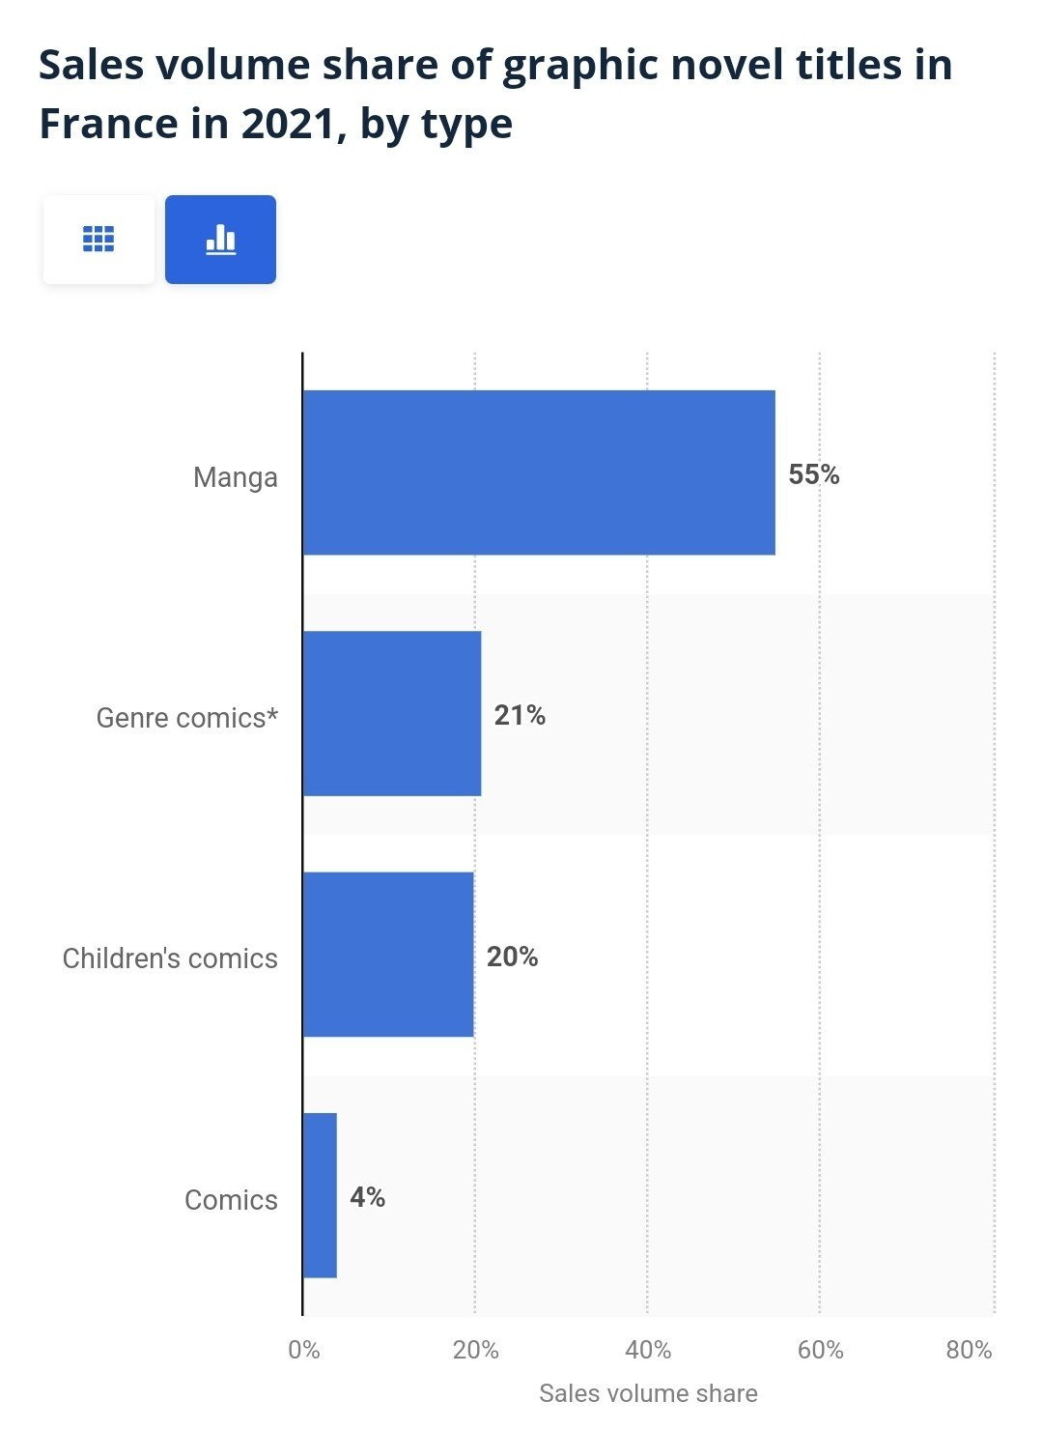Click the 20% data label
This screenshot has width=1042, height=1430.
coord(512,957)
